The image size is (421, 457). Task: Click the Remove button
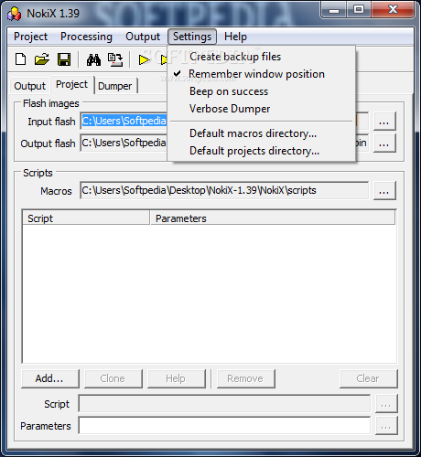click(x=246, y=378)
